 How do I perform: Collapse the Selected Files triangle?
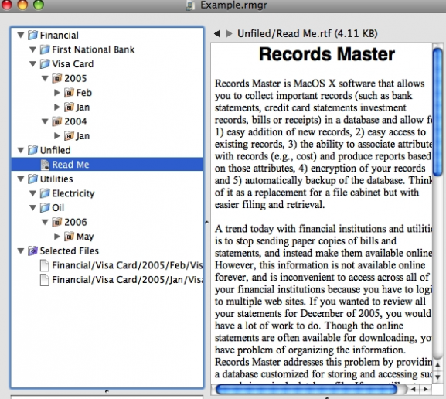(20, 251)
